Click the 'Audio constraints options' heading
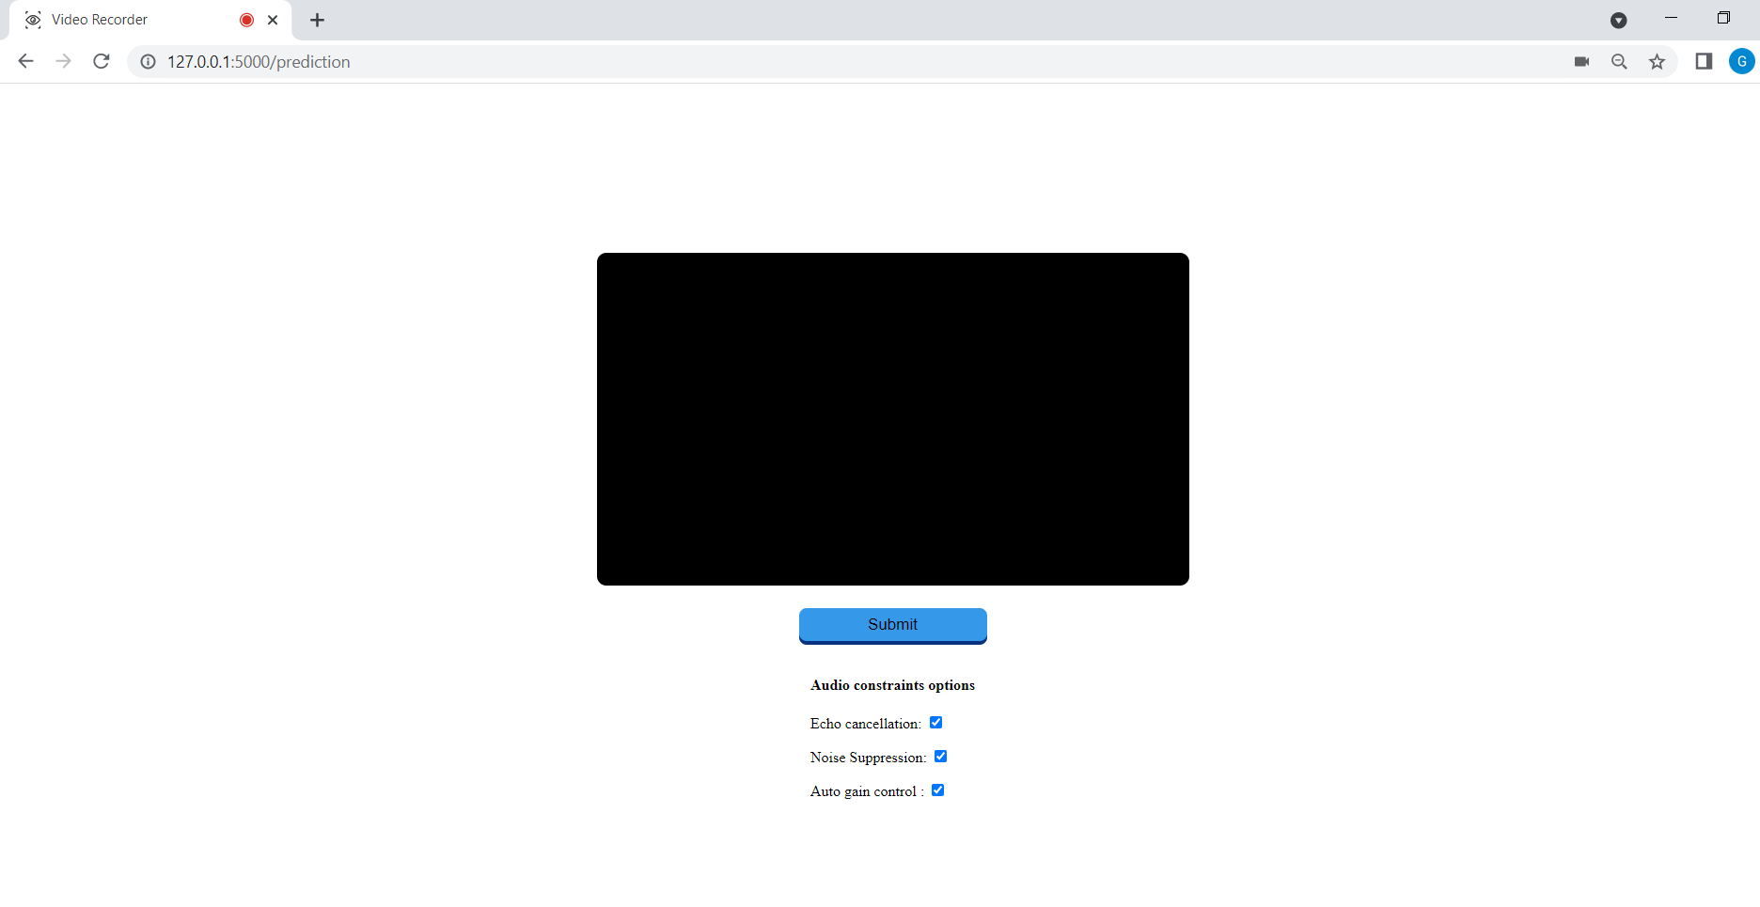The width and height of the screenshot is (1760, 907). tap(892, 685)
